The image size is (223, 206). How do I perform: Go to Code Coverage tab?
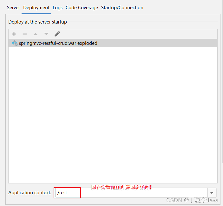click(x=82, y=8)
